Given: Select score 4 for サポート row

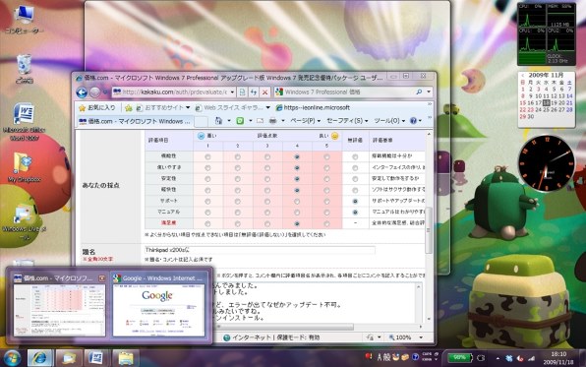Looking at the screenshot, I should (x=297, y=202).
